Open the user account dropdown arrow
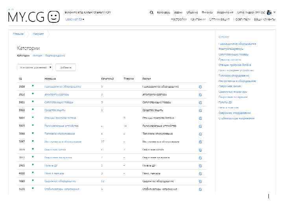The height and width of the screenshot is (212, 283). point(274,13)
